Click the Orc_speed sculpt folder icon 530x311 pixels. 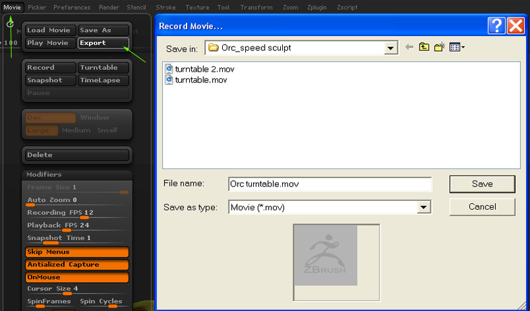[x=213, y=48]
